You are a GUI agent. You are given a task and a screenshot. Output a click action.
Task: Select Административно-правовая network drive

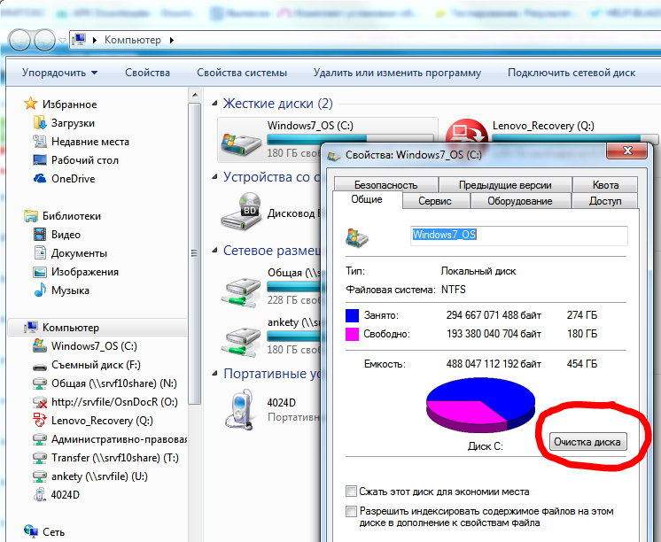click(111, 439)
